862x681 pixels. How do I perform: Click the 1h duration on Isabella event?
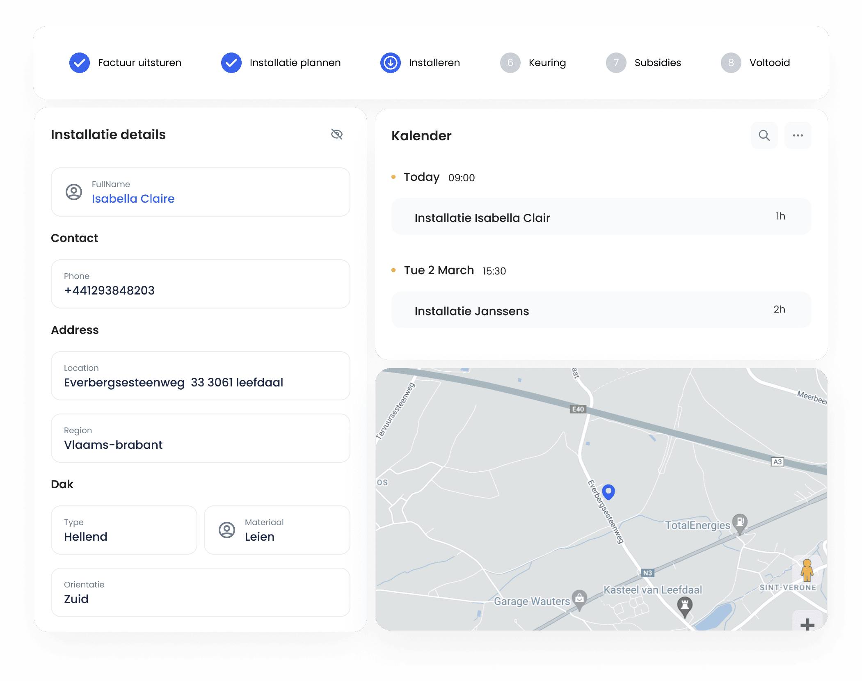coord(780,216)
